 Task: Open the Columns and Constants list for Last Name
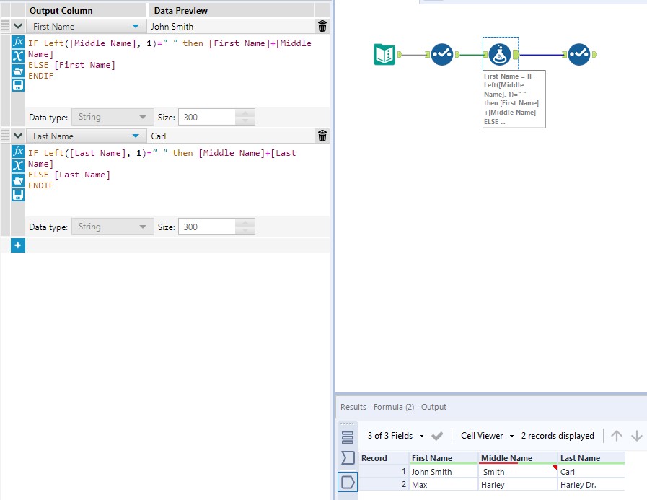click(18, 165)
